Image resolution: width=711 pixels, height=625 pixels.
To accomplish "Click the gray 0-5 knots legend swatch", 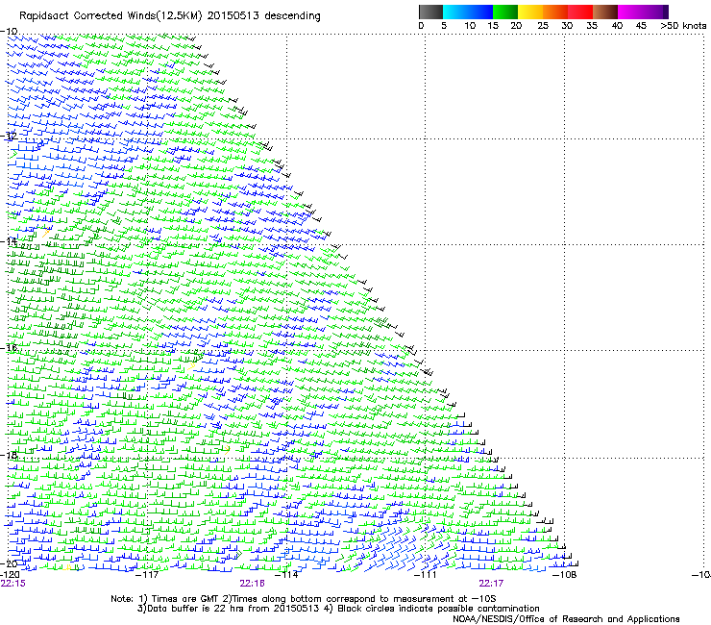I will (430, 12).
